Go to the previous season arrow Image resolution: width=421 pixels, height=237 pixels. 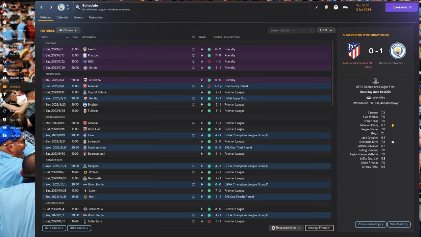click(302, 30)
